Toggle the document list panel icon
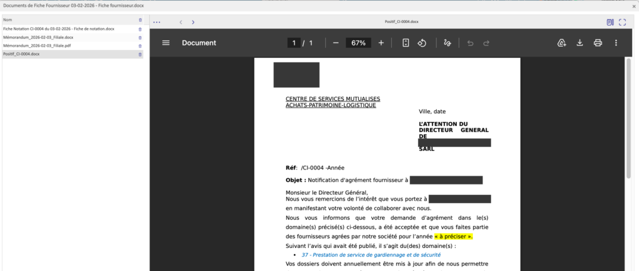This screenshot has width=639, height=271. 610,22
